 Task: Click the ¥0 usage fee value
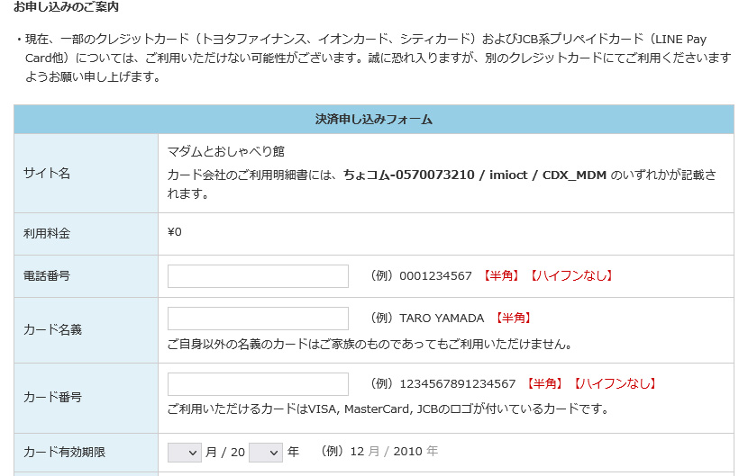(x=175, y=232)
